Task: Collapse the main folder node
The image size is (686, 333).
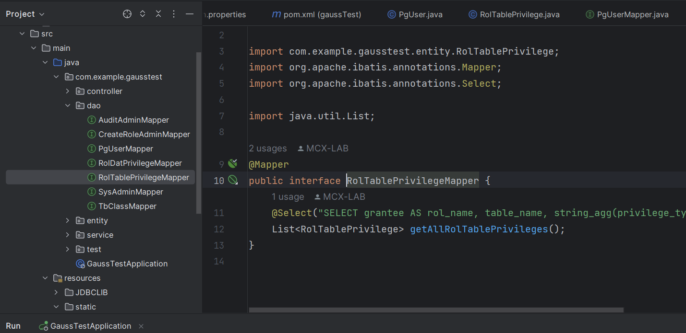Action: point(34,48)
